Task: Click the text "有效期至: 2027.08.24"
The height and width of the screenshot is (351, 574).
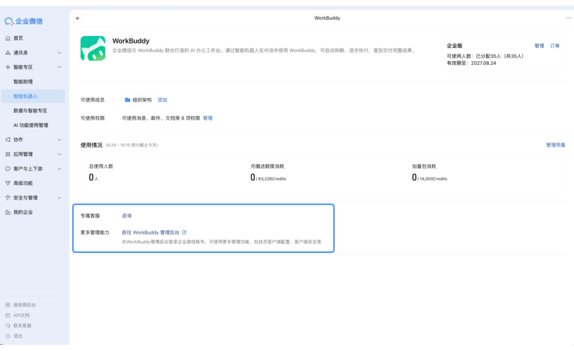Action: [471, 63]
